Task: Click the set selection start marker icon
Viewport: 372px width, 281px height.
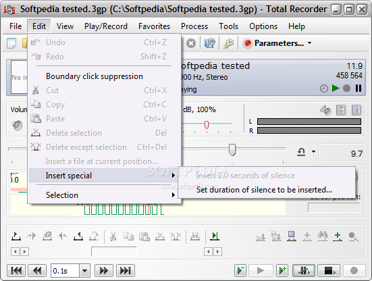Action: (16, 236)
